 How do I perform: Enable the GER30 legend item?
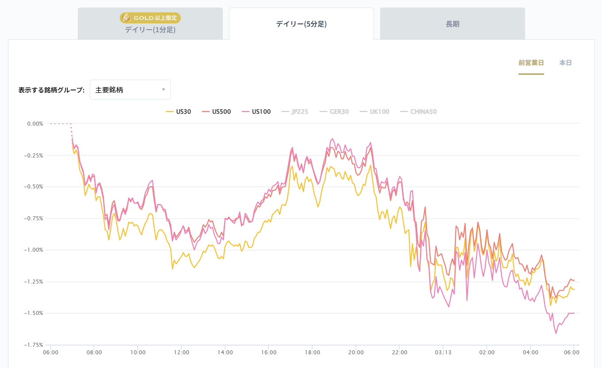pos(339,111)
